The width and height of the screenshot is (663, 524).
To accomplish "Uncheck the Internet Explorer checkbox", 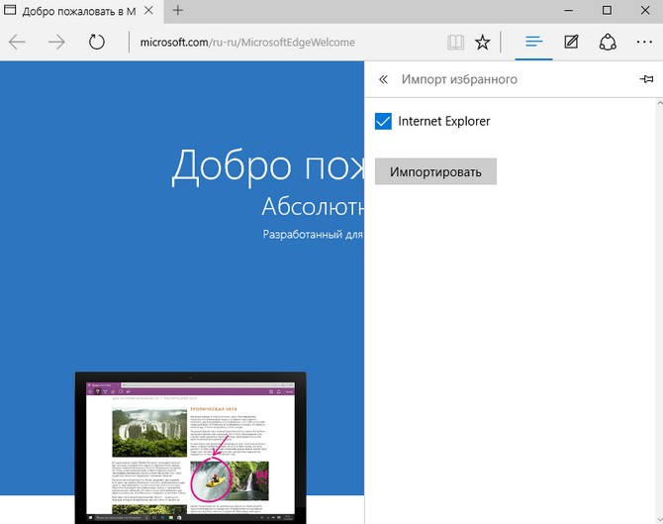I will (x=384, y=122).
